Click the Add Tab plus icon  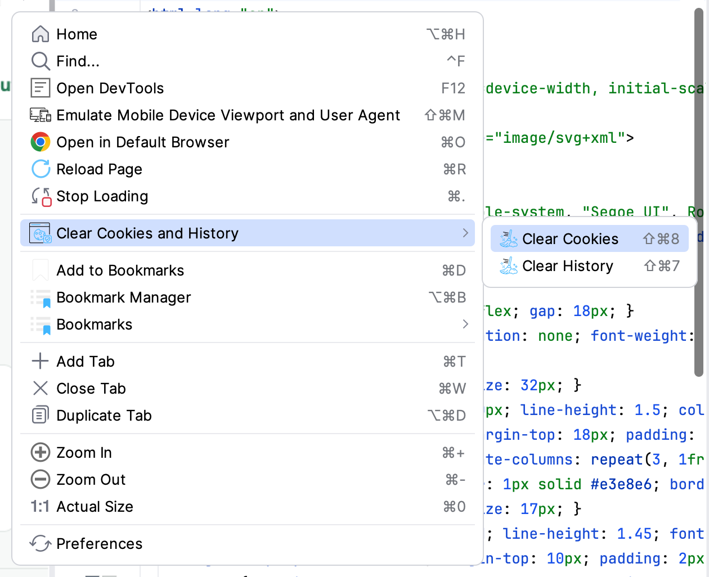click(41, 362)
